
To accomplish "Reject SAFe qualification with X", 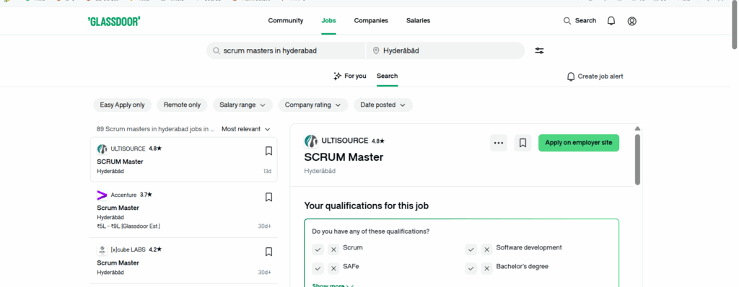I will 333,268.
